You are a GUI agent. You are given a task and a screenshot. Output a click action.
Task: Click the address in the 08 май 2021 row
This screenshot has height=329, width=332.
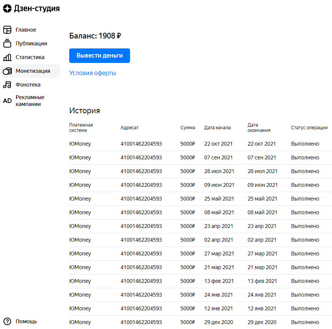(141, 213)
